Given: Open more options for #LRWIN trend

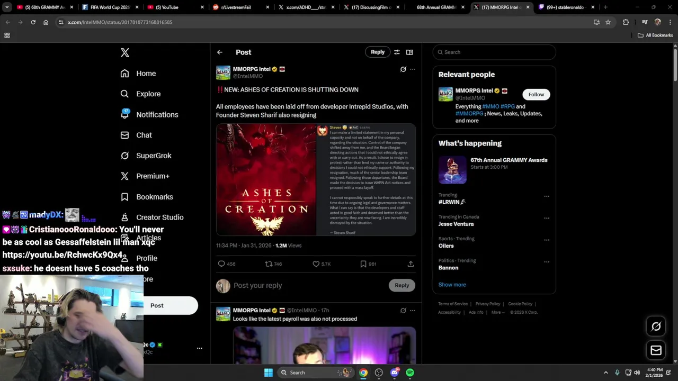Looking at the screenshot, I should coord(547,196).
